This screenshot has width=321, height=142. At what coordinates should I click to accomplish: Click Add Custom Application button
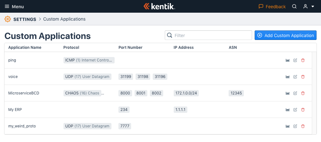pos(285,35)
